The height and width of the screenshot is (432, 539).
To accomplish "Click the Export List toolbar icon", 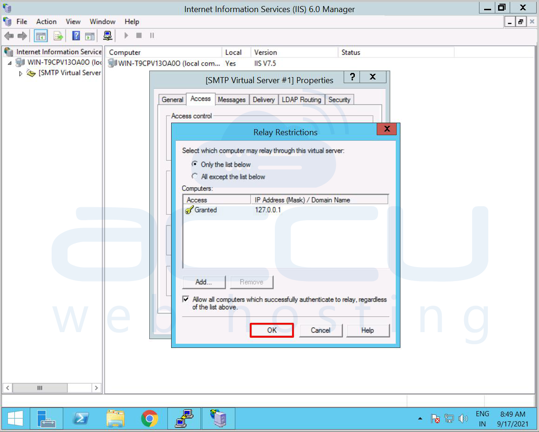I will pyautogui.click(x=58, y=36).
